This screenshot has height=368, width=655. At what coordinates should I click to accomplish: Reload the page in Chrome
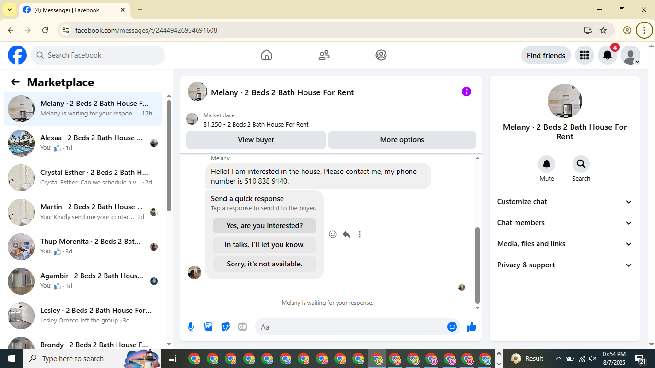coord(45,30)
